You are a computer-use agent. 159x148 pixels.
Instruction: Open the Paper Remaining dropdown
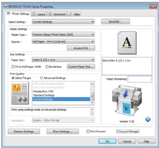pos(140,79)
